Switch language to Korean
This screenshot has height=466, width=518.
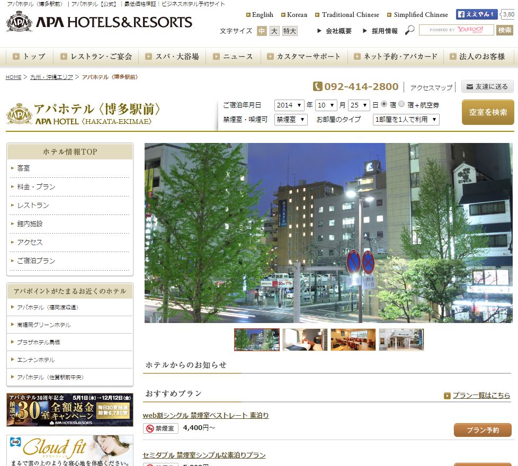click(297, 15)
